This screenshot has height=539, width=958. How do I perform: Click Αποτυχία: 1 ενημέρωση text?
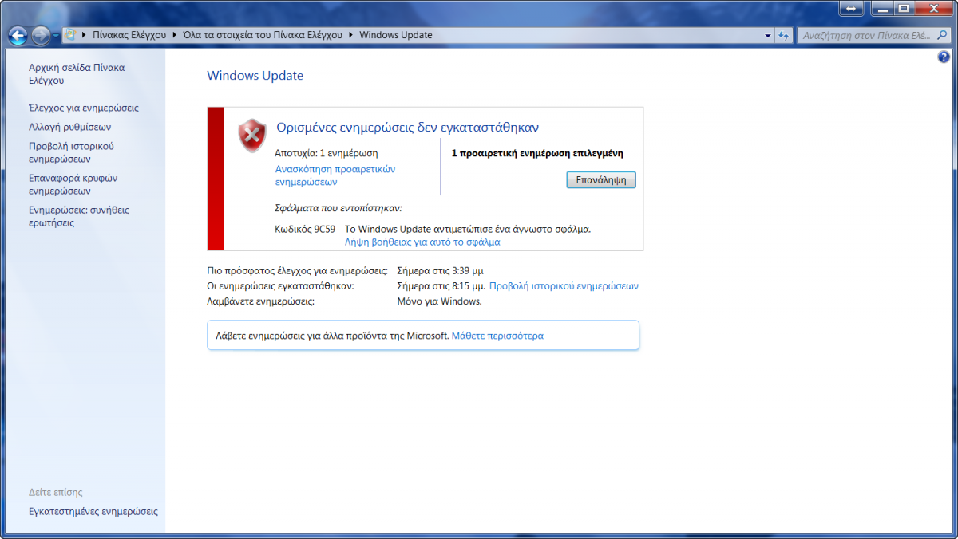pyautogui.click(x=327, y=153)
